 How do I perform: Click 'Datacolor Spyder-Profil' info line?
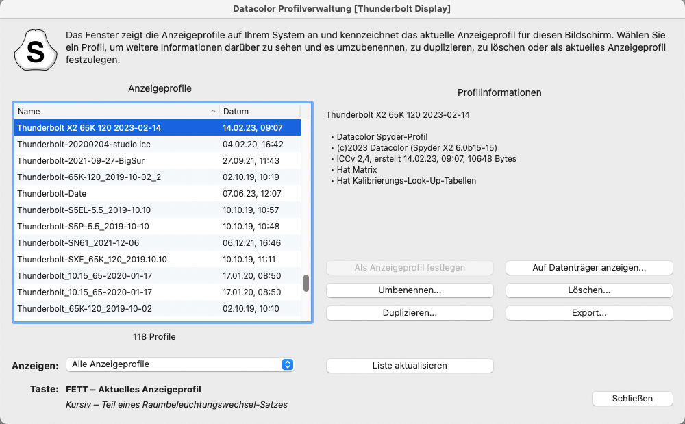pos(382,137)
